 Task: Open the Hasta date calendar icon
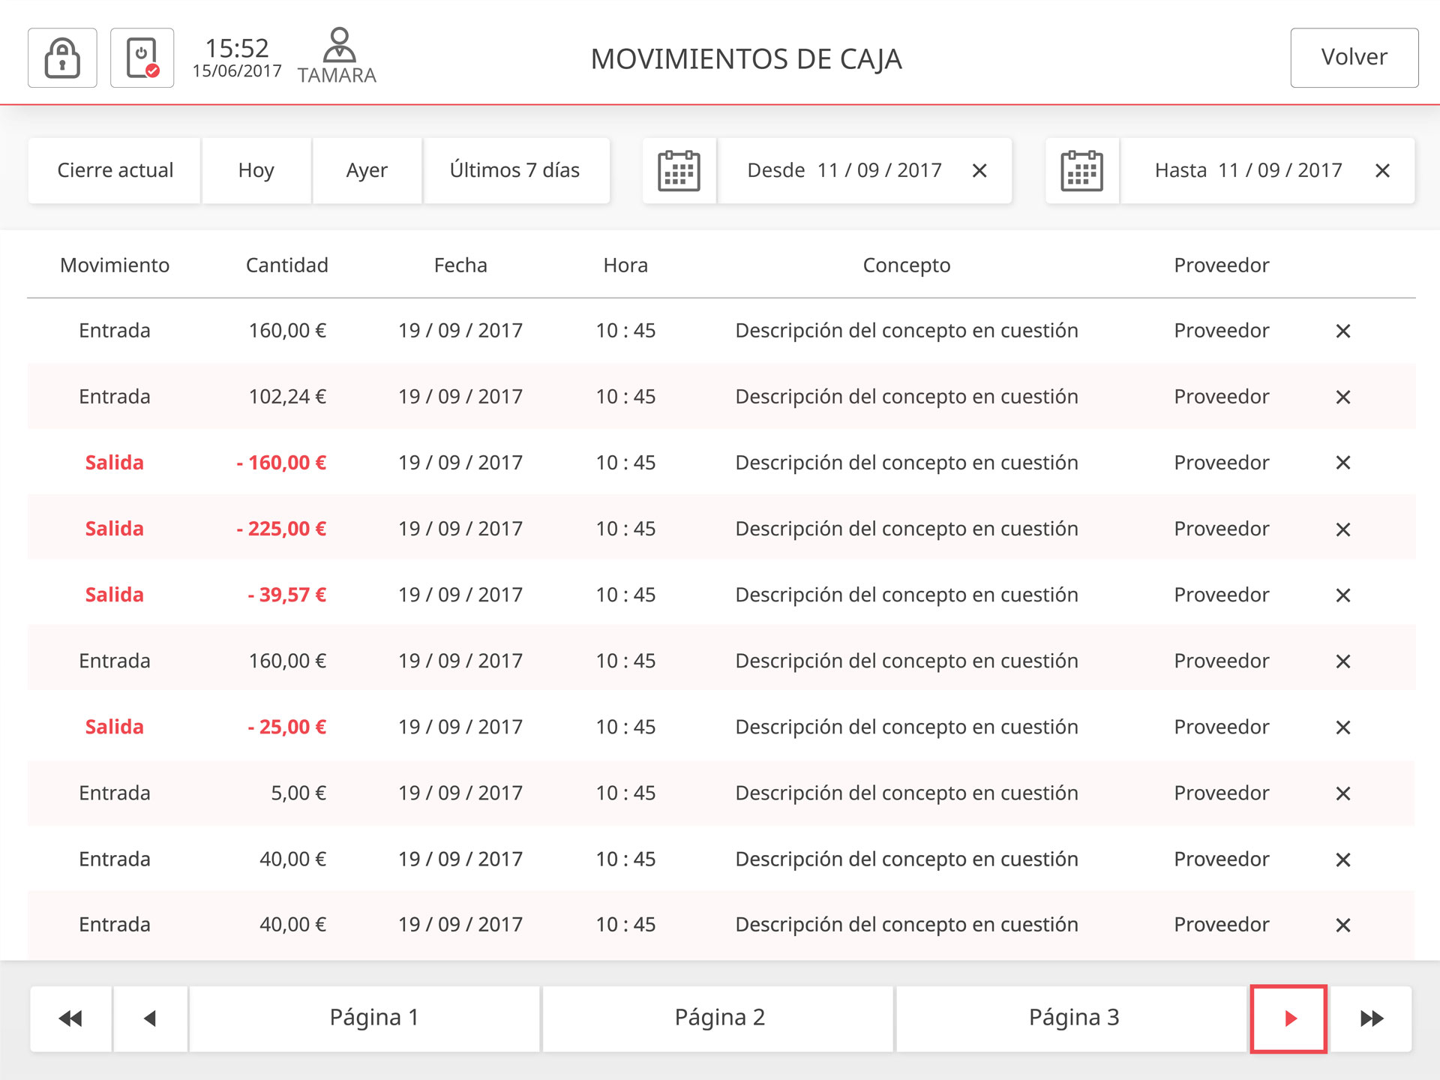(x=1081, y=171)
